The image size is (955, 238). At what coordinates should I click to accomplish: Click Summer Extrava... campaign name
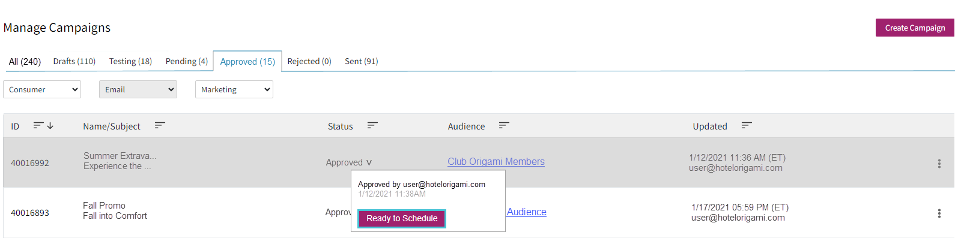coord(120,156)
